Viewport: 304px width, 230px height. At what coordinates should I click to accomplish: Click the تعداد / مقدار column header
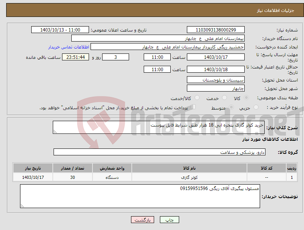[72, 168]
